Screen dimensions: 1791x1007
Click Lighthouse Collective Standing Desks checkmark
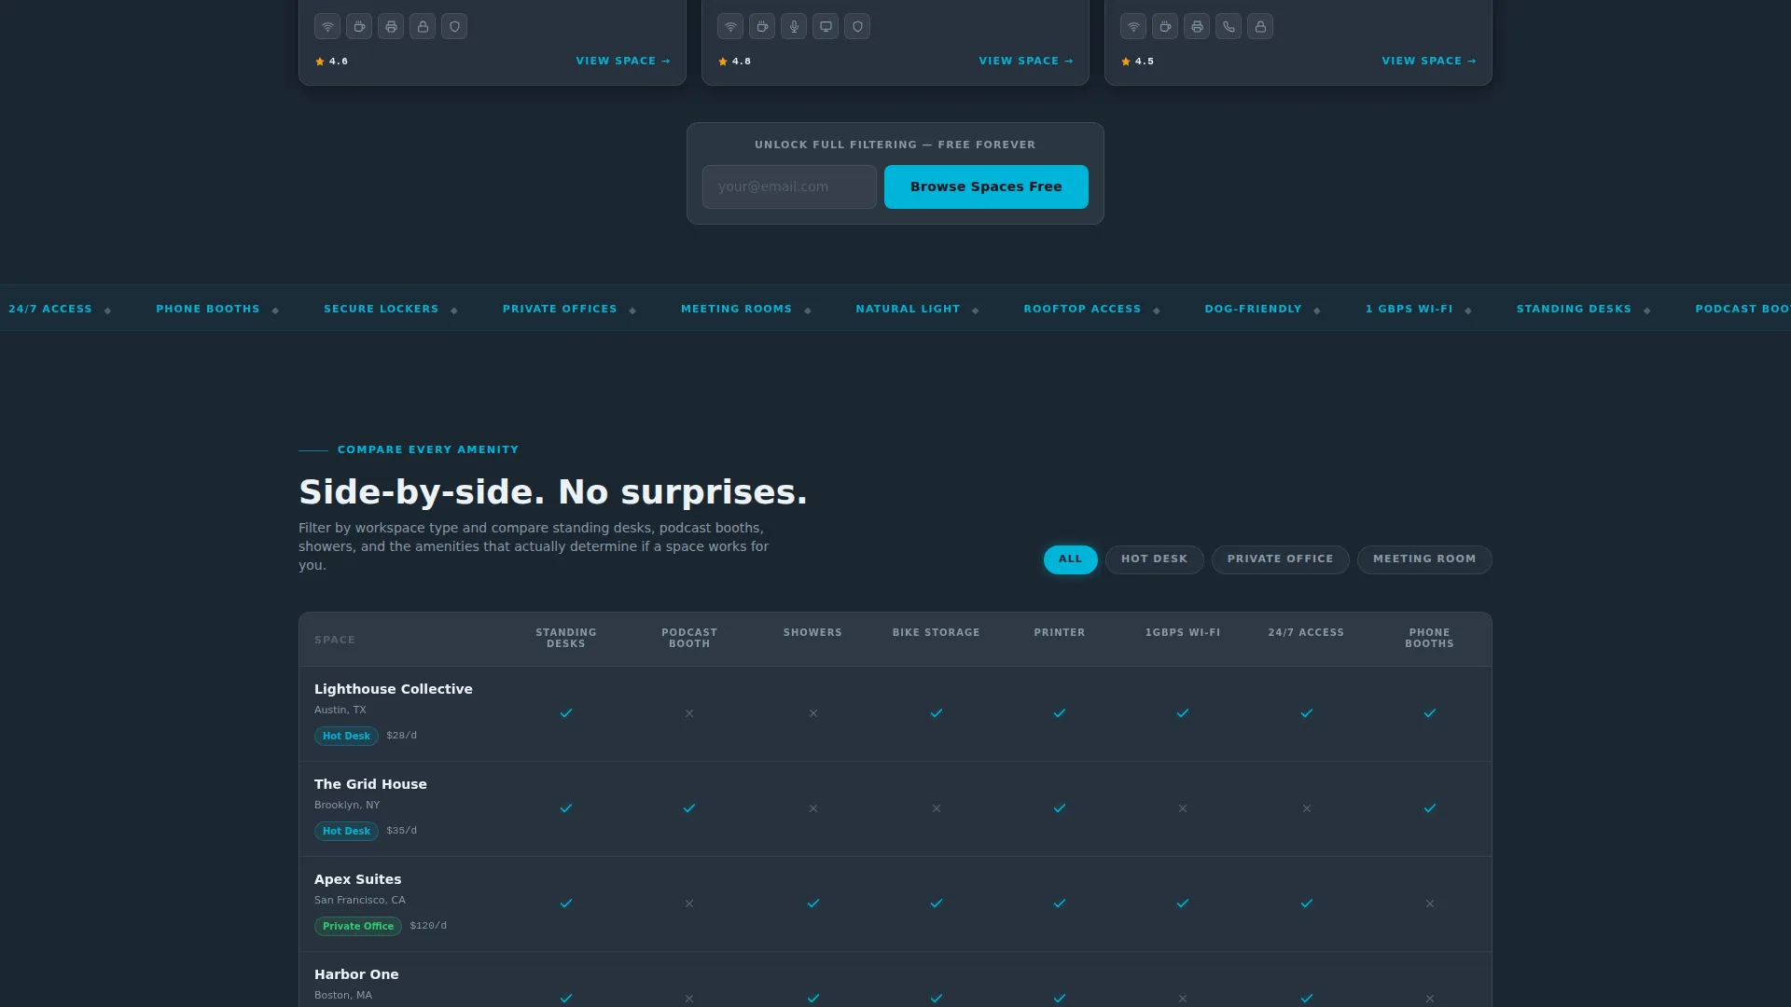click(x=566, y=713)
